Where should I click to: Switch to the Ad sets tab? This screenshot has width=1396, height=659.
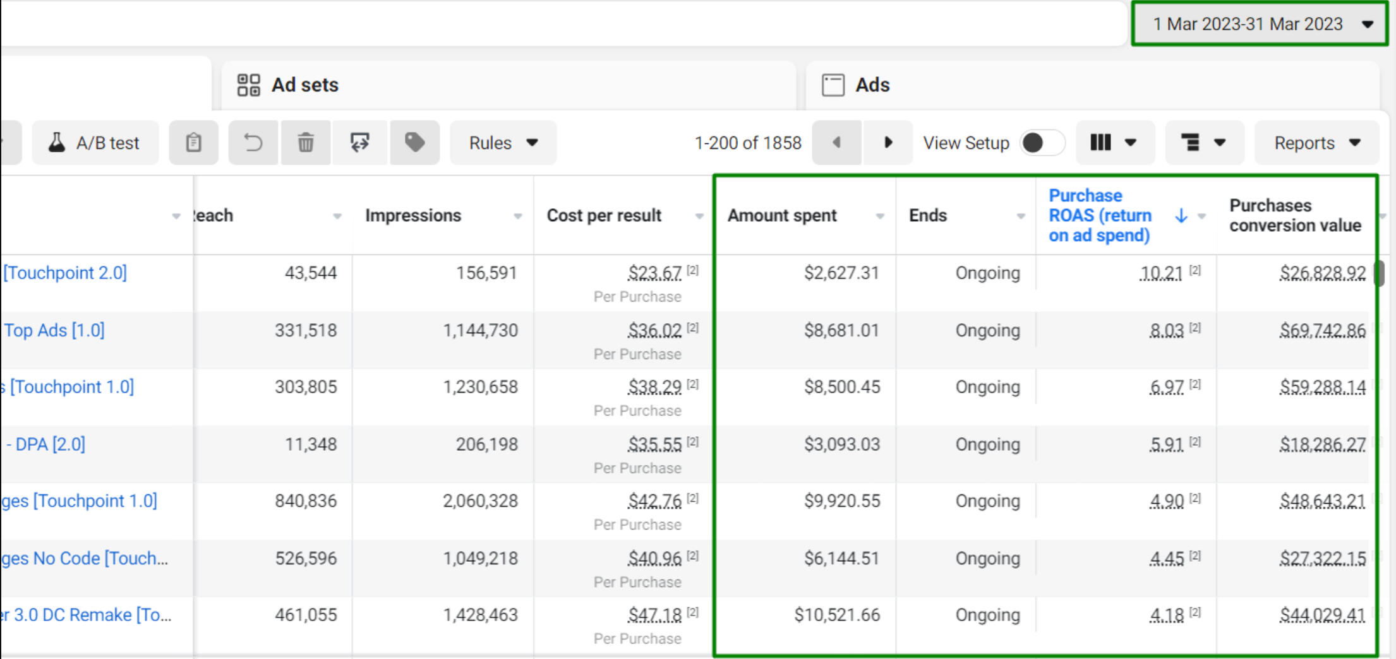point(304,85)
